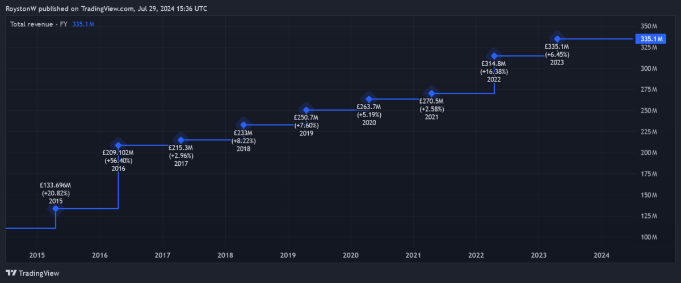Click the 2024 label on time axis
The image size is (681, 283).
tap(601, 255)
